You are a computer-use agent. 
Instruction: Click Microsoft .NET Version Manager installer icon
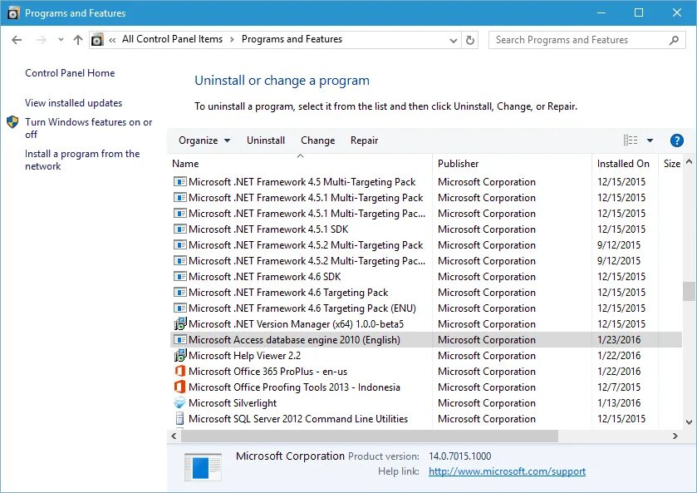pos(179,324)
